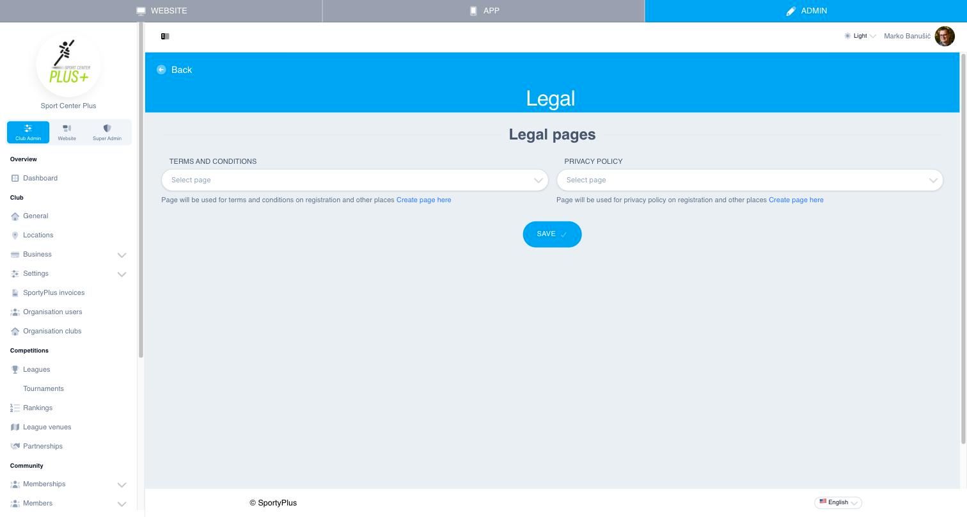
Task: Open the Terms and Conditions page dropdown
Action: (x=355, y=180)
